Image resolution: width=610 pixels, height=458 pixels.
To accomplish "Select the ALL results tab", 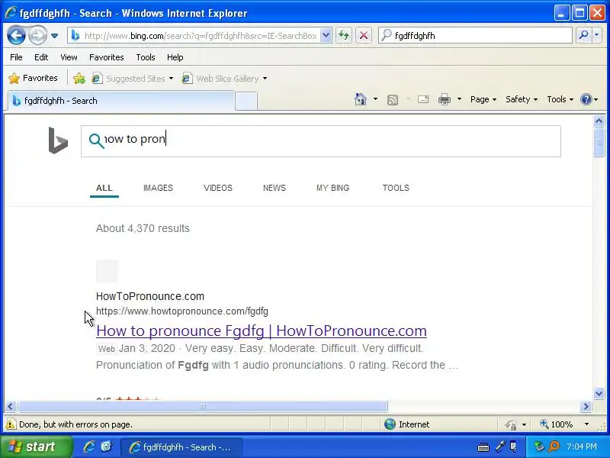I will pos(104,188).
